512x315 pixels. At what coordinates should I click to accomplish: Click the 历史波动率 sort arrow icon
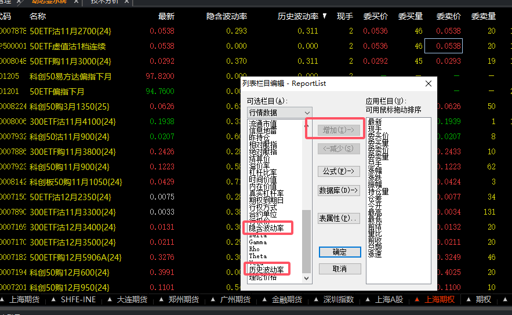(324, 16)
